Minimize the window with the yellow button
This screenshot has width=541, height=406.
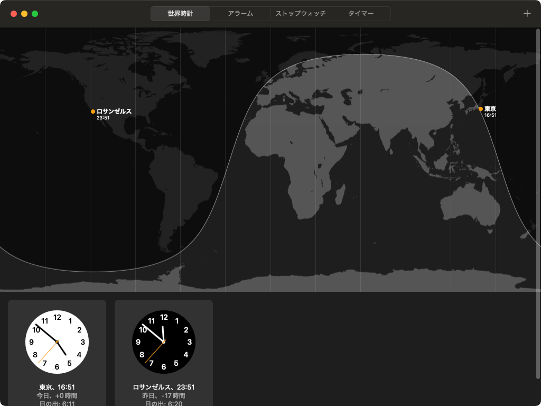[x=24, y=14]
